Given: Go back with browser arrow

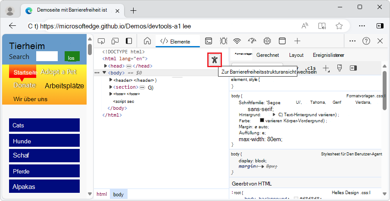Looking at the screenshot, I should pos(12,26).
